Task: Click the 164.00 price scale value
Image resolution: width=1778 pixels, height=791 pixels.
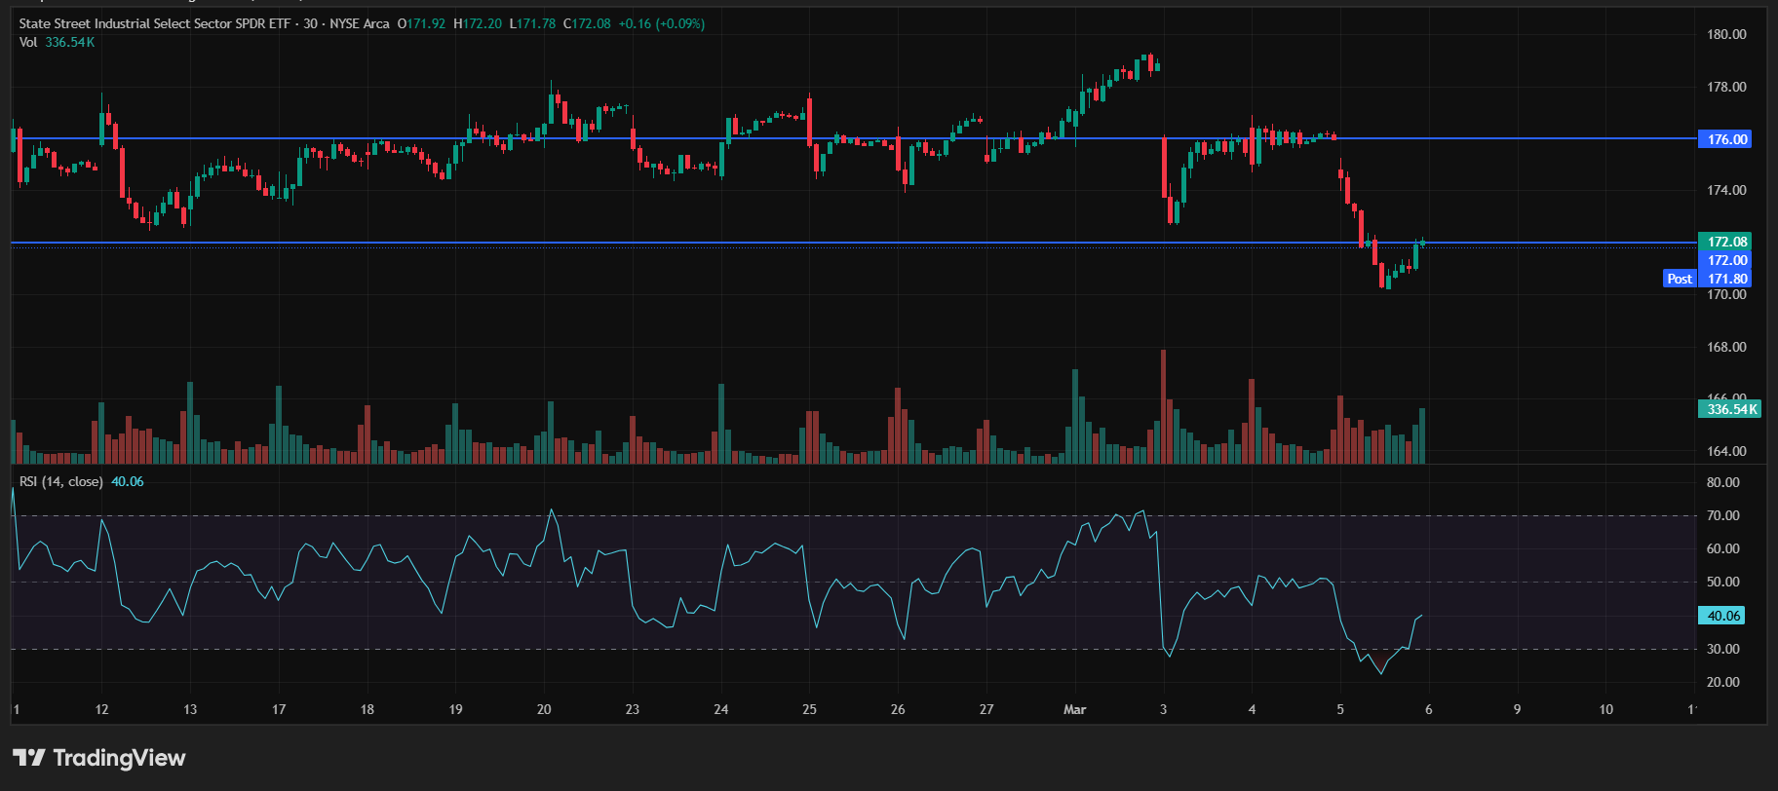Action: coord(1726,451)
